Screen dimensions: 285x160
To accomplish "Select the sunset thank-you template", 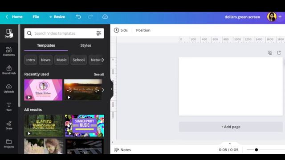I will 83,90.
